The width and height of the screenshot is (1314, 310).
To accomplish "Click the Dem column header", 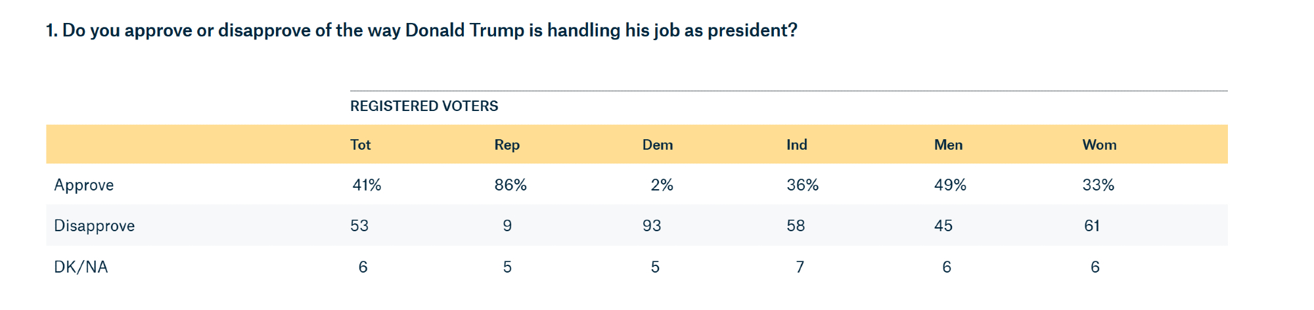I will [x=657, y=144].
